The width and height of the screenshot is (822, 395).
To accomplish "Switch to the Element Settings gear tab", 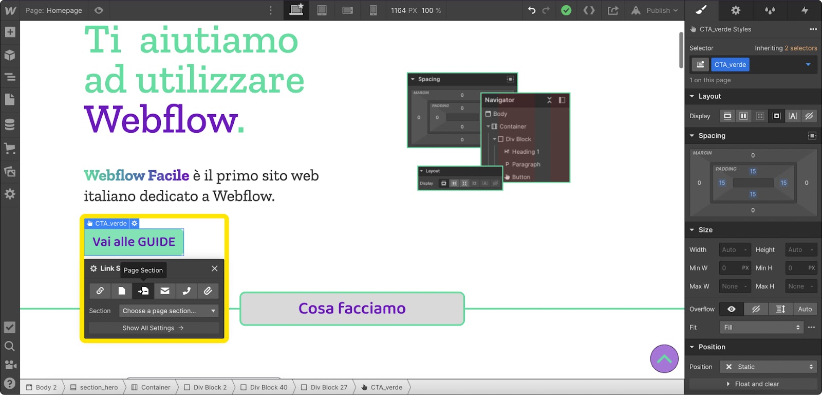I will pos(736,10).
